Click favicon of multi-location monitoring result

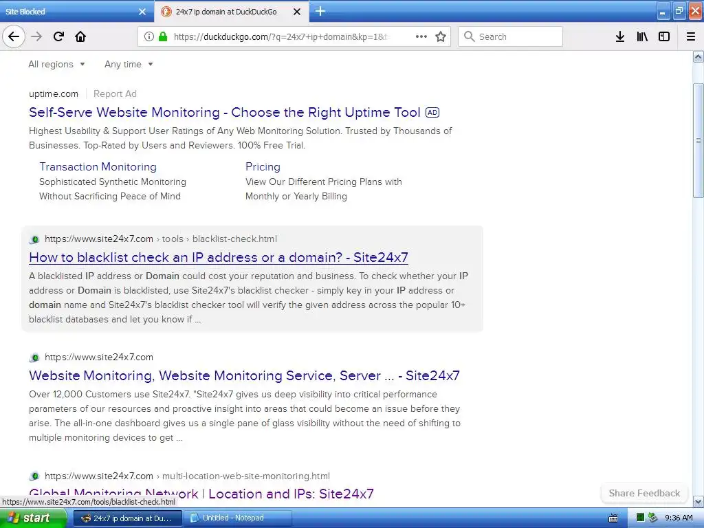pos(34,476)
